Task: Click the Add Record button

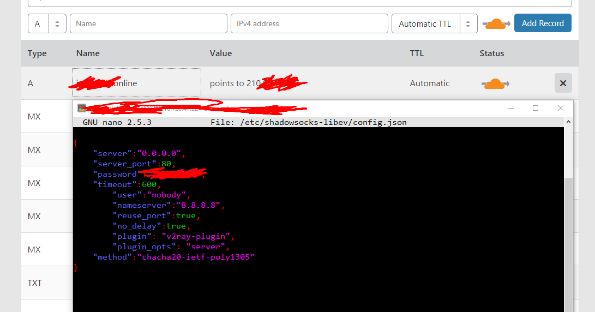Action: pyautogui.click(x=543, y=23)
